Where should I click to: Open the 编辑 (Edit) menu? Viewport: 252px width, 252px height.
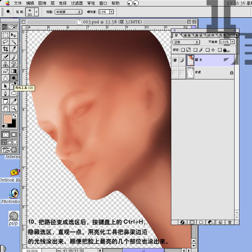30,3
